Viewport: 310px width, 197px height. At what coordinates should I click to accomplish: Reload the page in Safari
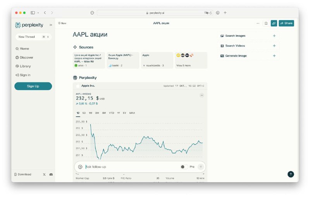211,13
